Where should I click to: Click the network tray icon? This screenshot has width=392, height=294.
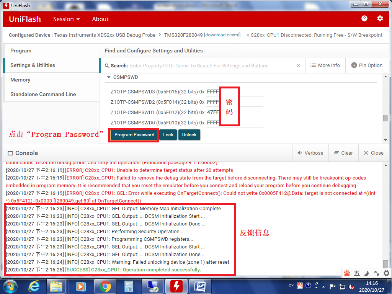342,287
